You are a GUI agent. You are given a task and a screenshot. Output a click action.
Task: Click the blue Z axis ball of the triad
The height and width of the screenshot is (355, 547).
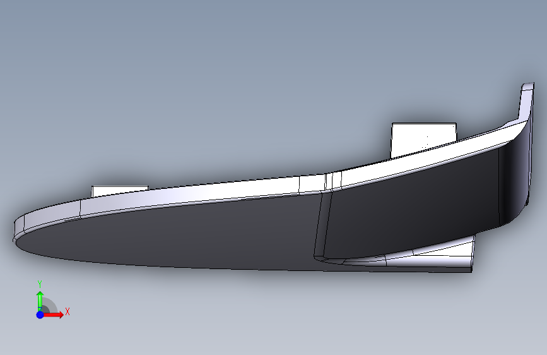point(40,315)
